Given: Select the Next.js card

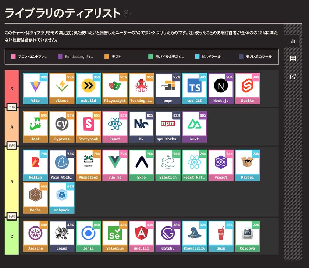Looking at the screenshot, I should [x=221, y=89].
